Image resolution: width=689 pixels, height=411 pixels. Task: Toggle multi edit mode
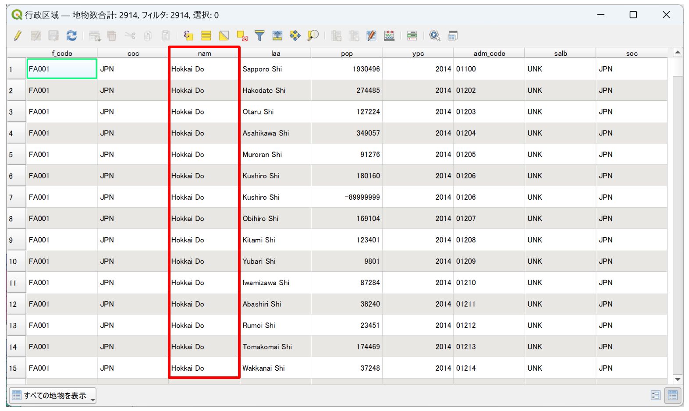pyautogui.click(x=36, y=36)
